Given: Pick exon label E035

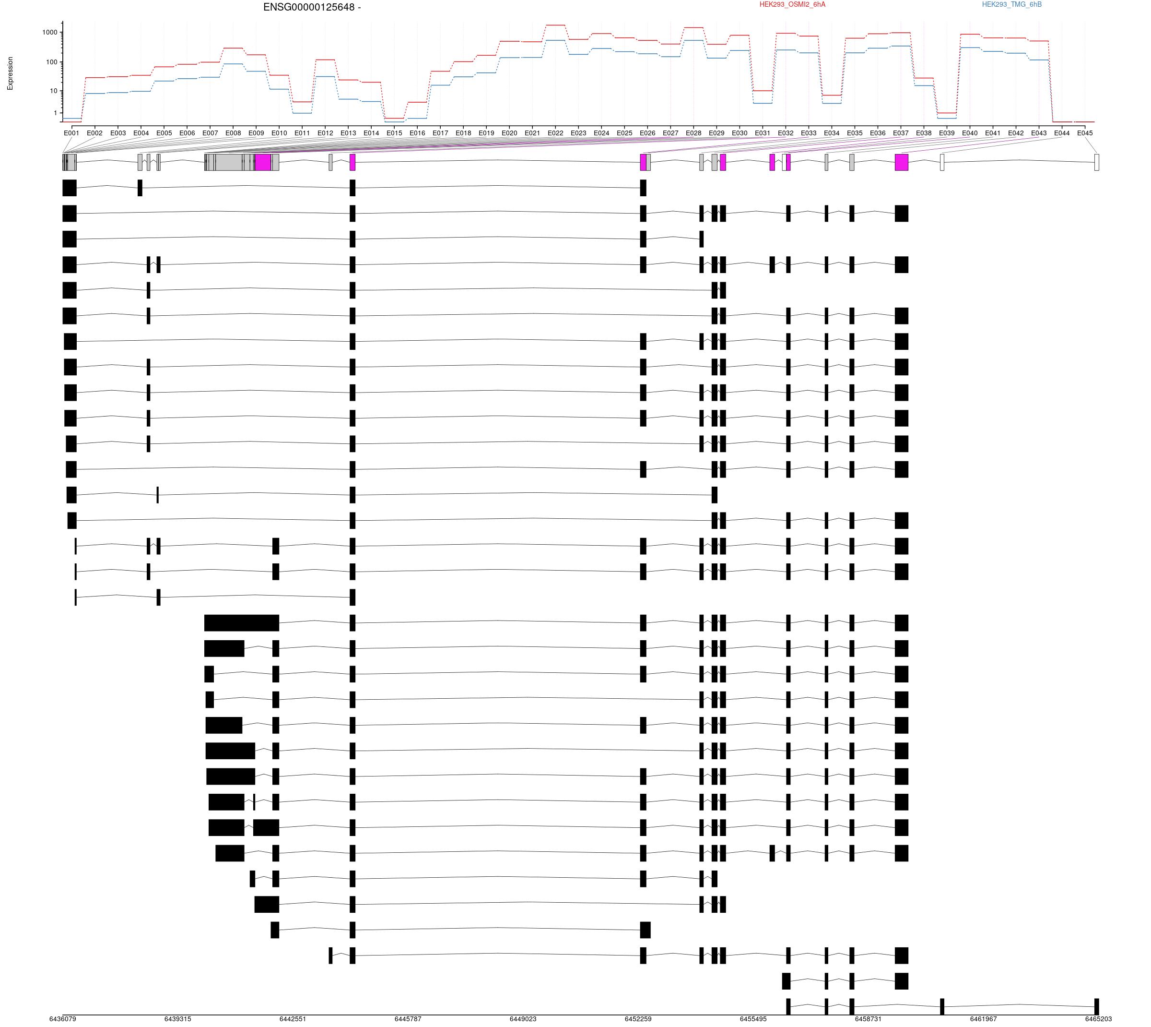Looking at the screenshot, I should point(855,133).
